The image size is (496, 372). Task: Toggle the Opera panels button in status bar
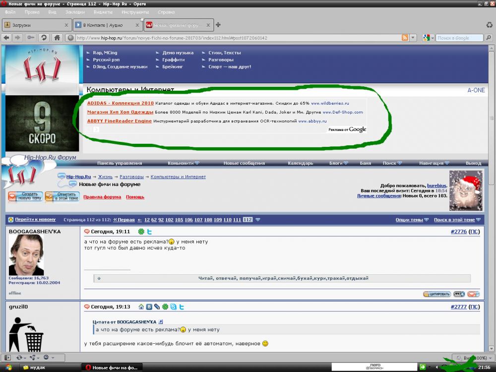point(7,358)
